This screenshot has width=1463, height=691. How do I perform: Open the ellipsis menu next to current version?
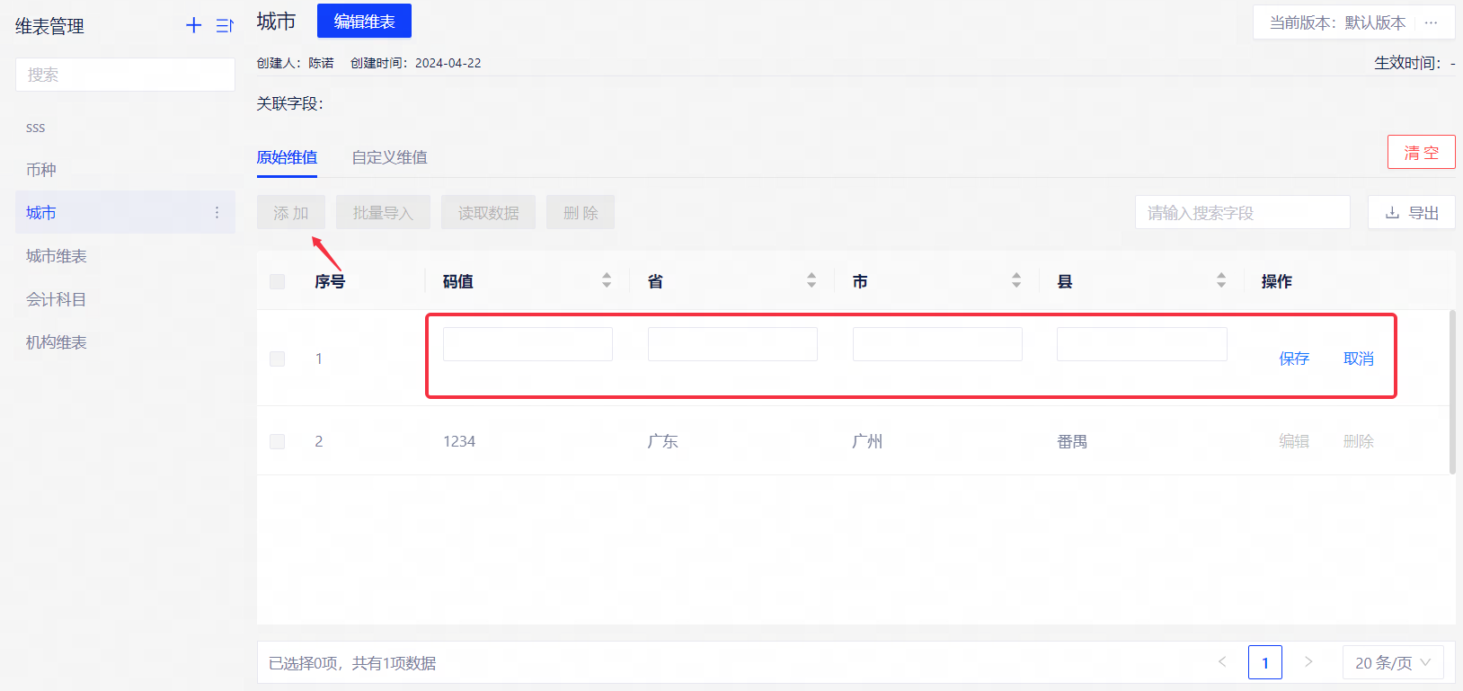1431,22
